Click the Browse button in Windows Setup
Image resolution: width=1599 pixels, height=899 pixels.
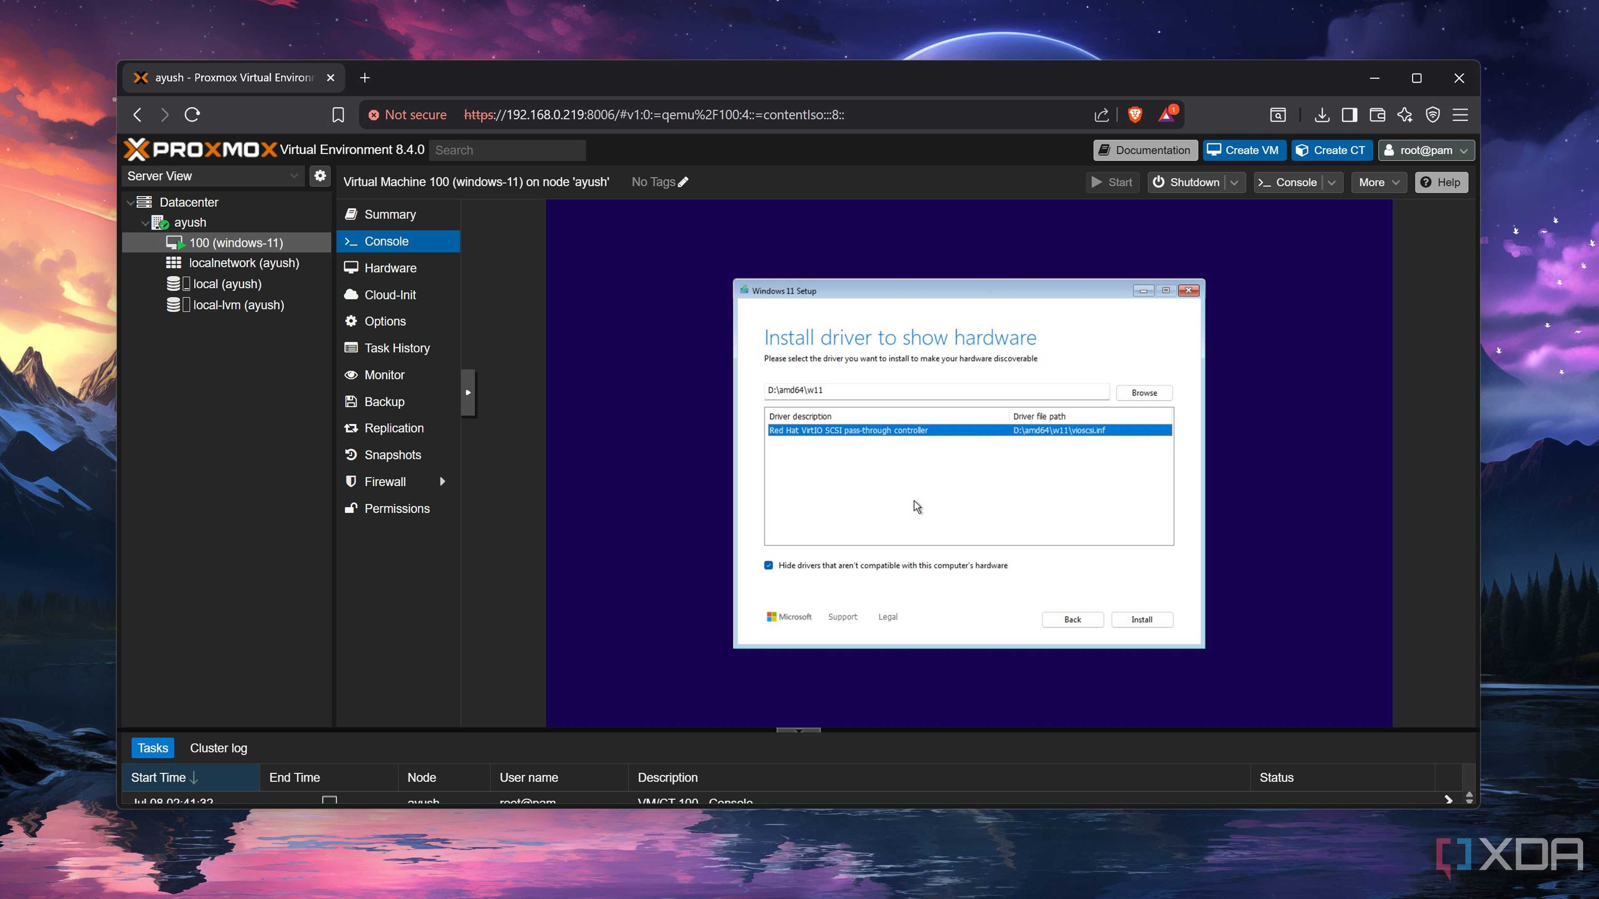pos(1144,393)
